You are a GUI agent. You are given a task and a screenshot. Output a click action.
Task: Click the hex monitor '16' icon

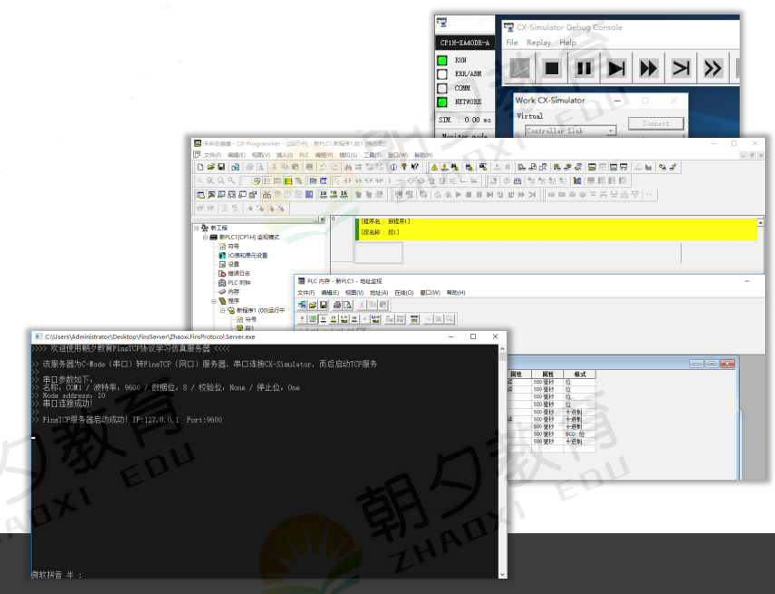pyautogui.click(x=344, y=194)
